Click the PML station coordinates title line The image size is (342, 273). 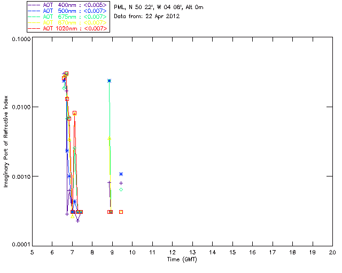[159, 7]
